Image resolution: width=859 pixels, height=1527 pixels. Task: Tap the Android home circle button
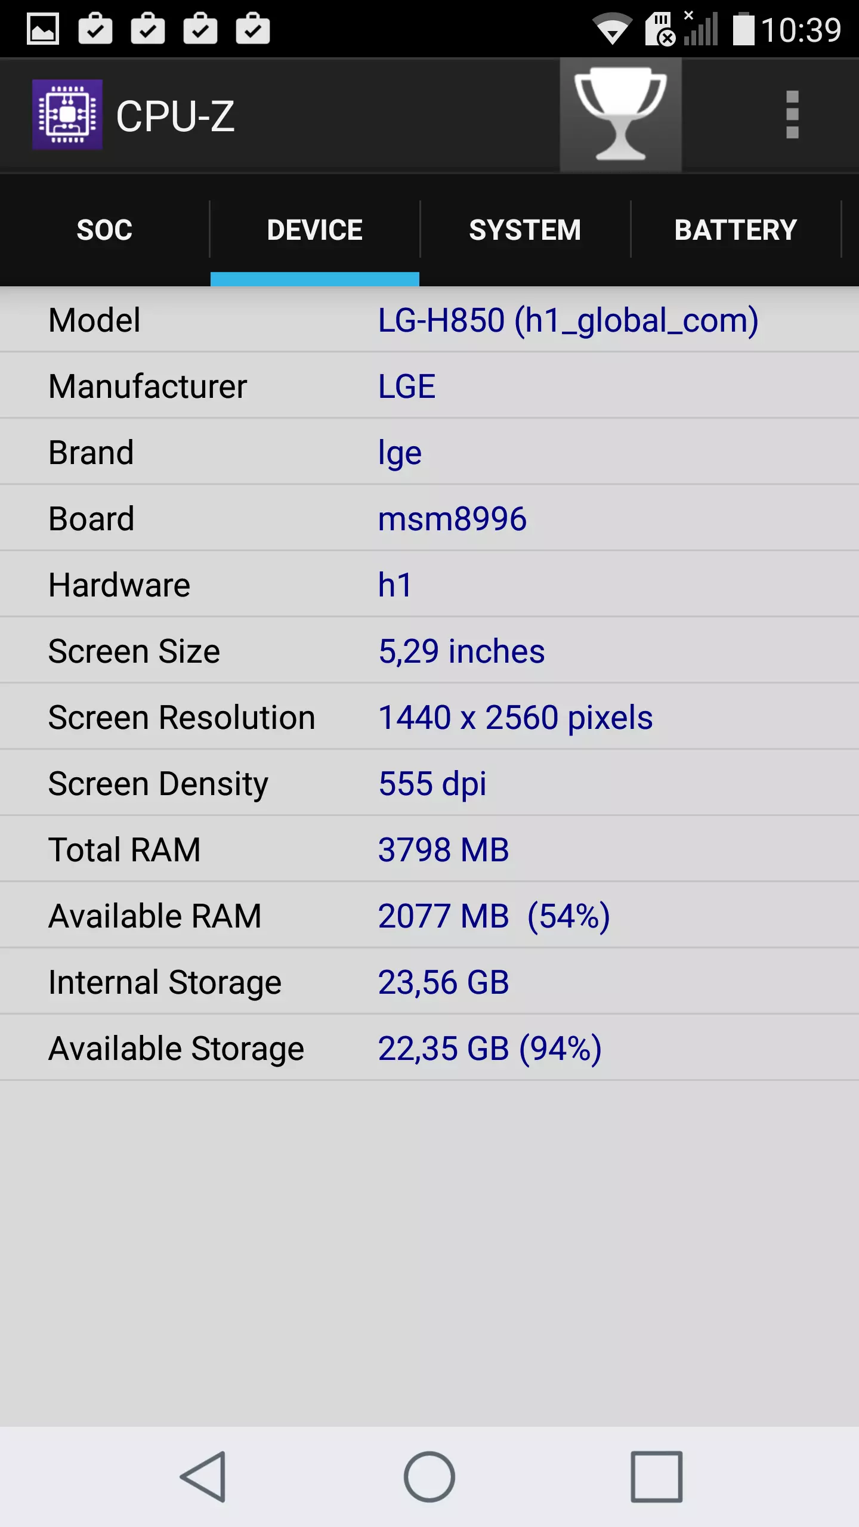(x=429, y=1477)
